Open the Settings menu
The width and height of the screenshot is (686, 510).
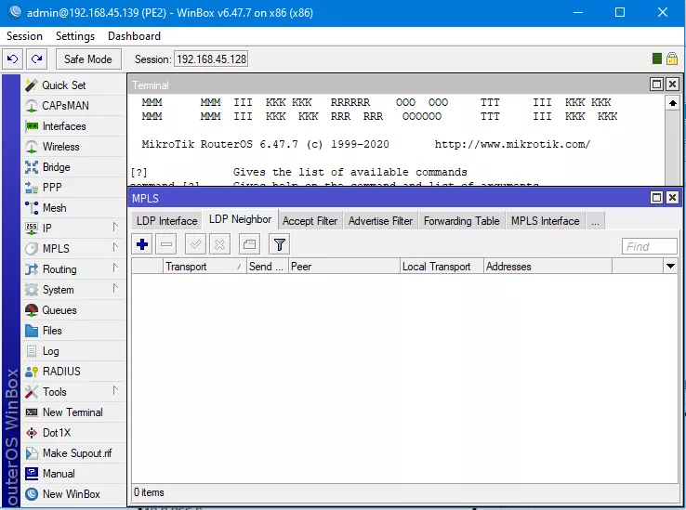point(75,36)
